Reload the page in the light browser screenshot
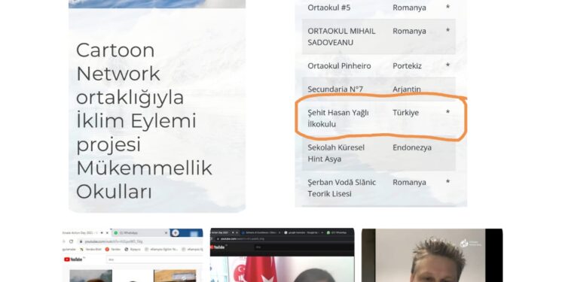The height and width of the screenshot is (282, 565). tap(71, 241)
